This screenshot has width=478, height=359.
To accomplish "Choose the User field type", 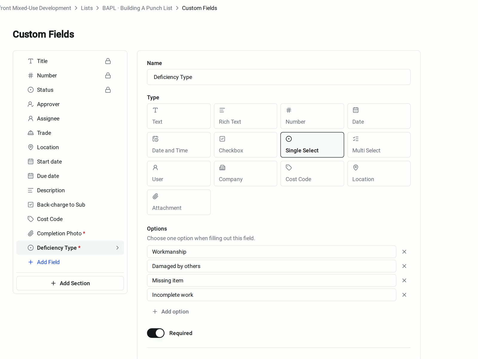I will pyautogui.click(x=179, y=174).
